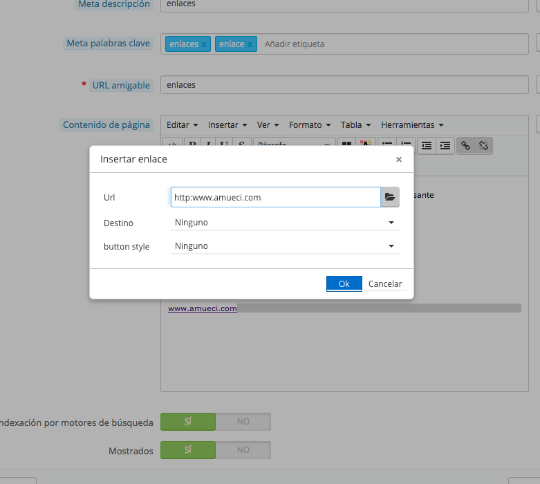Click the increase indent toolbar icon
The image size is (540, 484).
point(445,145)
